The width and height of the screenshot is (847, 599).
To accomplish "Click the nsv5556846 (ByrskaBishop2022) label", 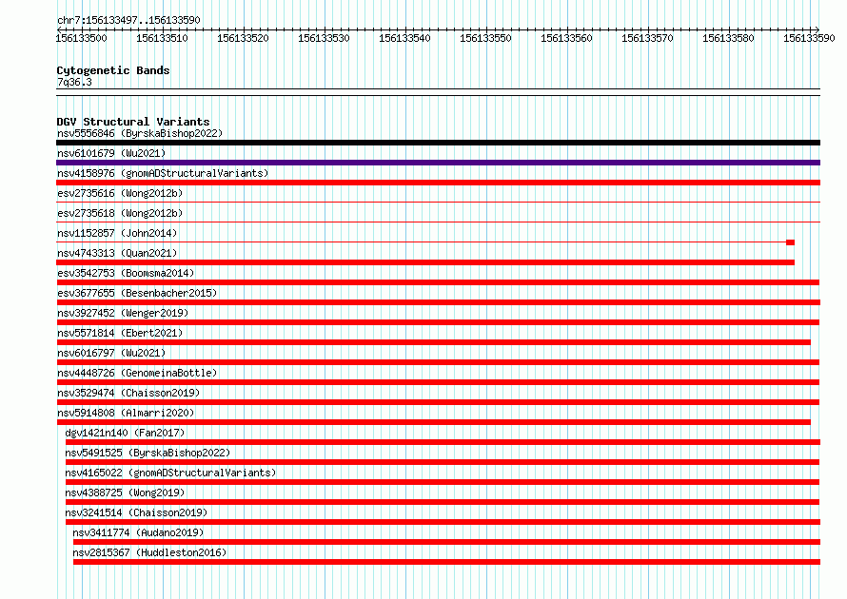I will coord(140,133).
